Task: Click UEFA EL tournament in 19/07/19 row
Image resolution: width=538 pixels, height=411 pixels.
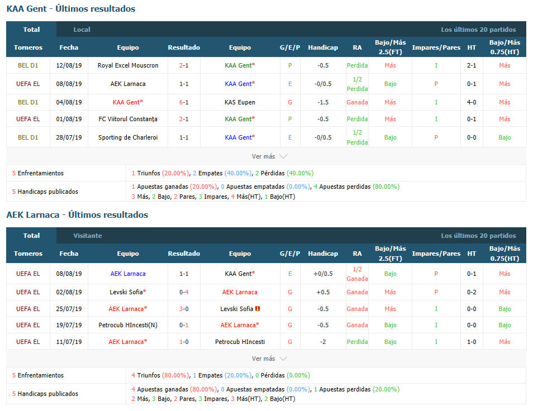Action: tap(28, 325)
